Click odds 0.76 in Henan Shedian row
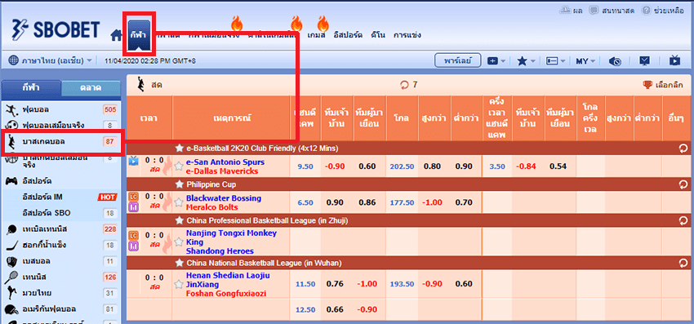The width and height of the screenshot is (694, 324). [335, 284]
